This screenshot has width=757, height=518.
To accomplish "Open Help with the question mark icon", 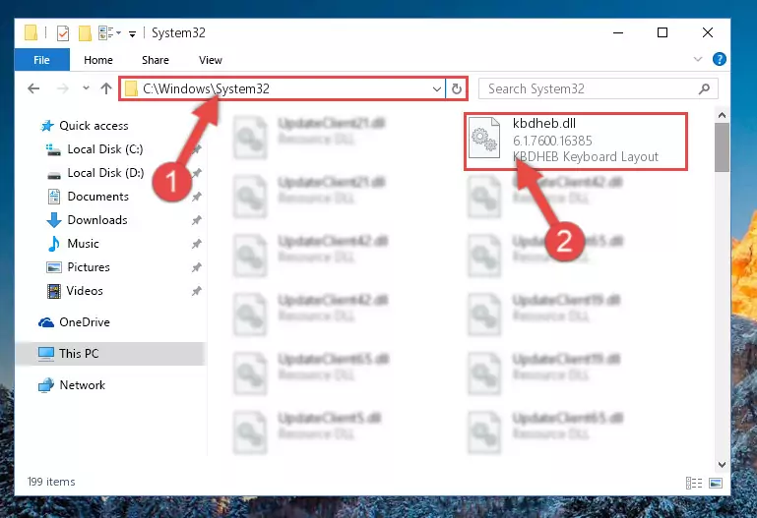I will 719,59.
